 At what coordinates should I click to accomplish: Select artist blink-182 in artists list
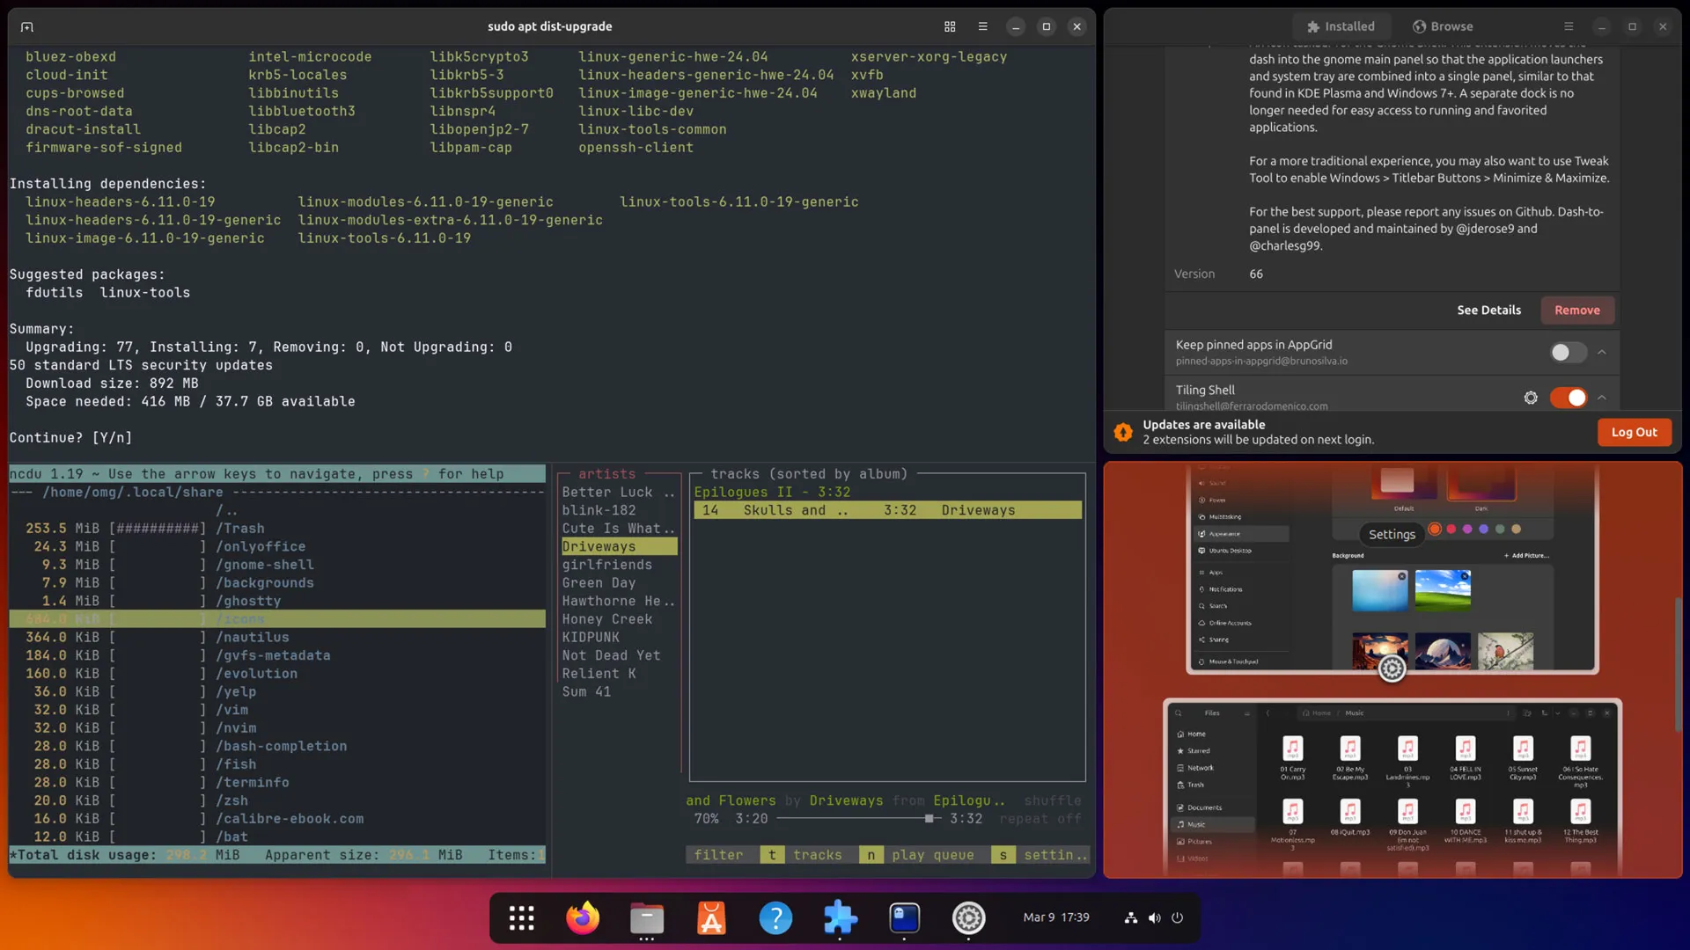tap(619, 510)
